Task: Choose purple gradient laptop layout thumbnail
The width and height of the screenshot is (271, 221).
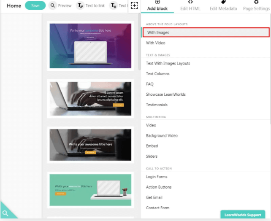Action: tap(90, 46)
